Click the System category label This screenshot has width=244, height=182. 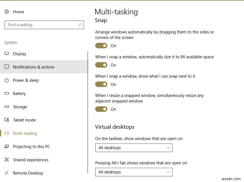coord(11,43)
